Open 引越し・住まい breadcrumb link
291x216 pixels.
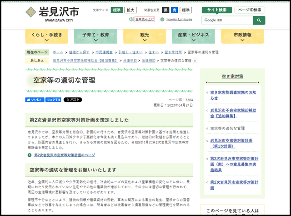(130, 52)
